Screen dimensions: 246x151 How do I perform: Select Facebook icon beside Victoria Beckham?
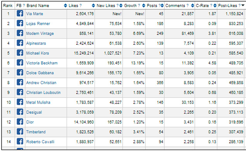20,63
